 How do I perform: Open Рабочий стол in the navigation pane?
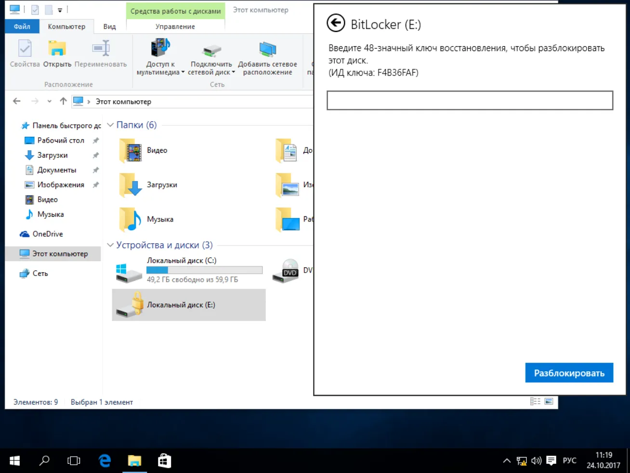[x=61, y=140]
